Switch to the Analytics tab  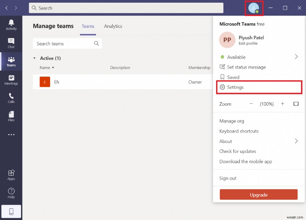pos(113,26)
